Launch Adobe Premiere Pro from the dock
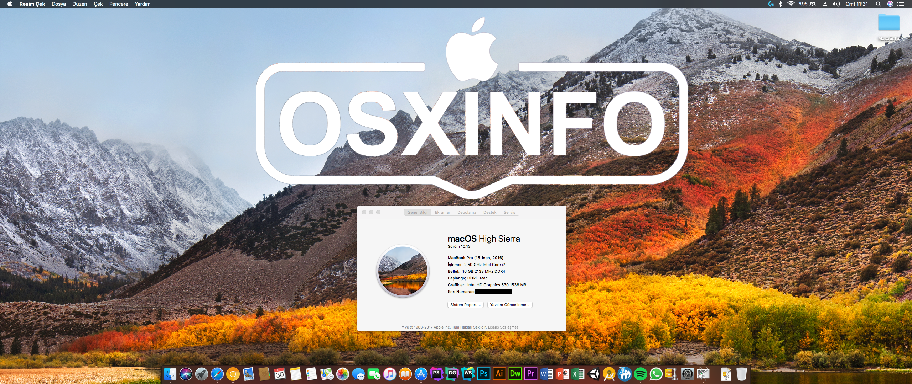This screenshot has height=384, width=912. click(530, 374)
